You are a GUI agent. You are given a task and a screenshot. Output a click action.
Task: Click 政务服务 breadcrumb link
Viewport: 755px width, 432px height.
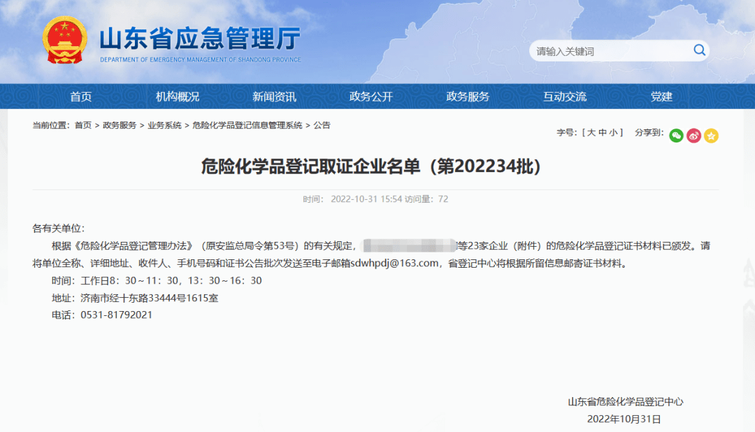pos(120,125)
